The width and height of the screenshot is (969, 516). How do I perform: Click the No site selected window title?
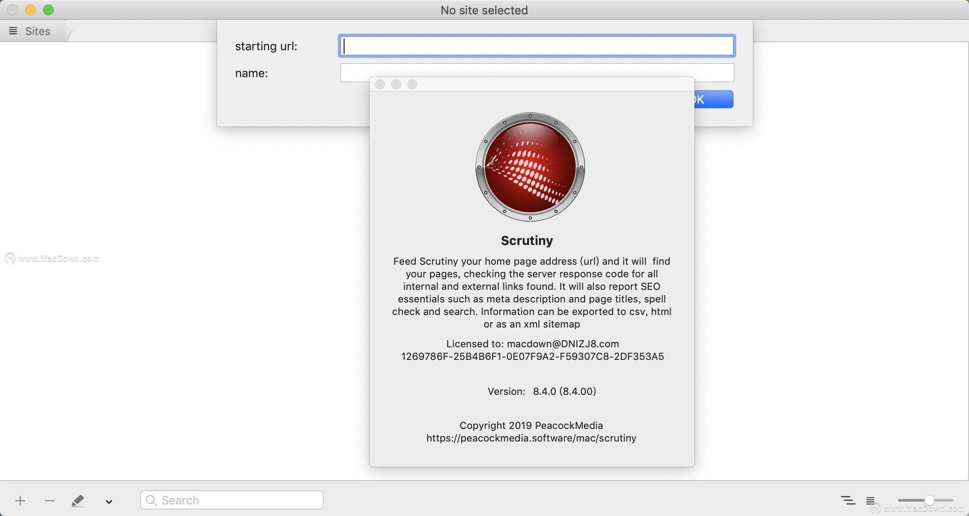tap(484, 10)
